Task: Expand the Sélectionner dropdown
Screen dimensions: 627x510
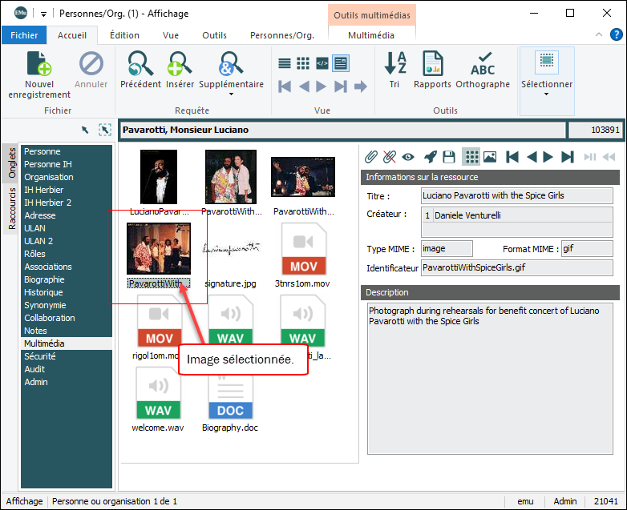Action: [547, 94]
